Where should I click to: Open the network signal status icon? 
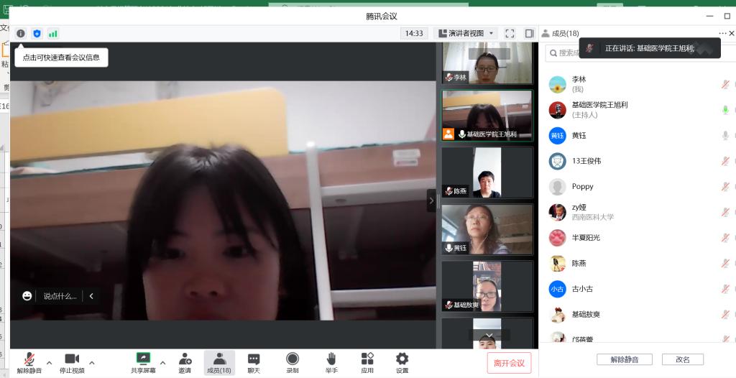[53, 33]
